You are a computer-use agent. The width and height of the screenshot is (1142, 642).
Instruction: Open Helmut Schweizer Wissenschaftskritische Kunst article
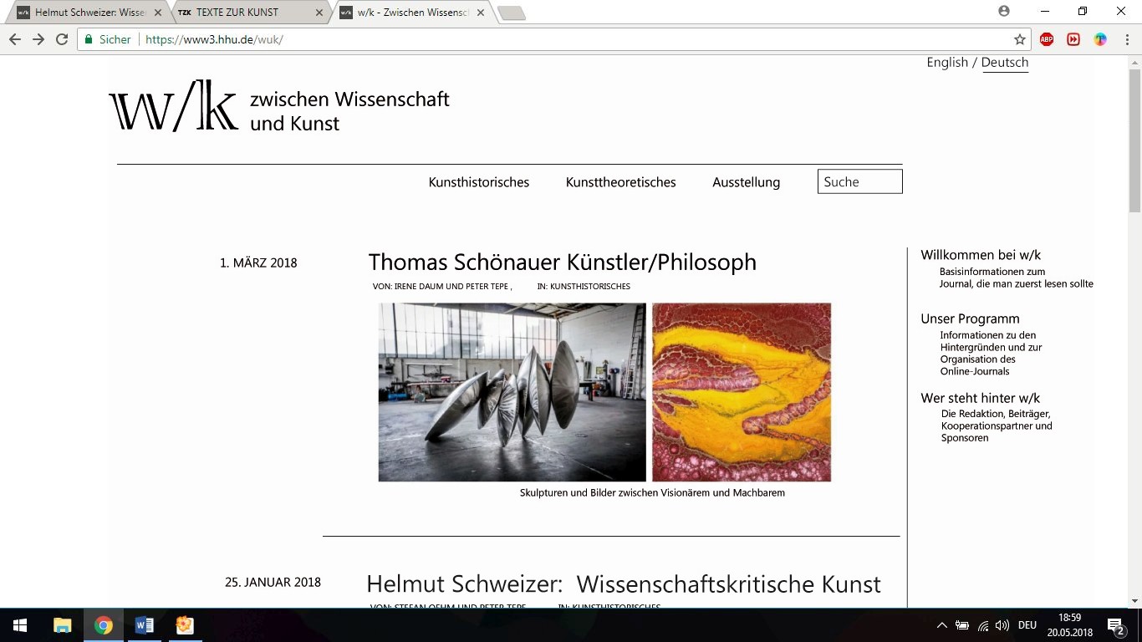coord(624,583)
